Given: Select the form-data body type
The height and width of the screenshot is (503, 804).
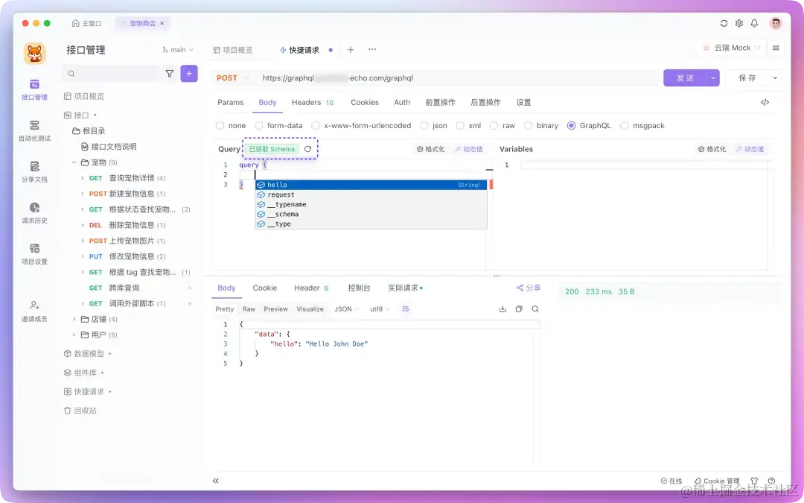Looking at the screenshot, I should pos(278,126).
